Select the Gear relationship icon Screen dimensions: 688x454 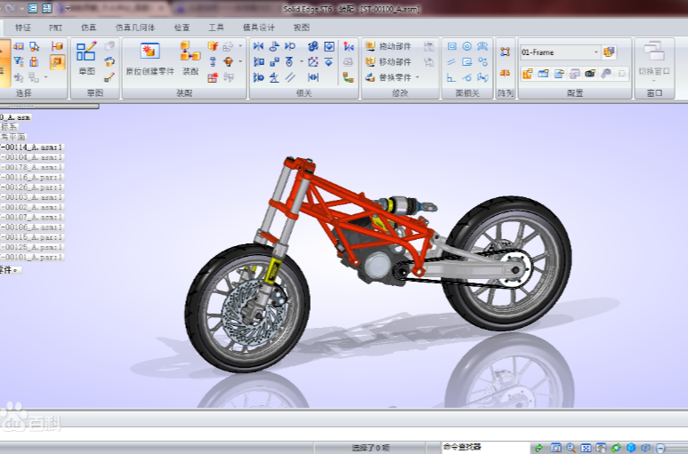click(x=312, y=46)
